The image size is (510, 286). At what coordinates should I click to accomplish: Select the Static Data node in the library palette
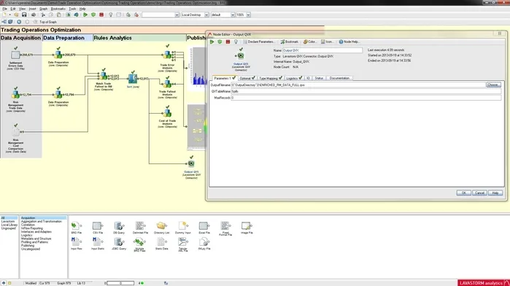click(161, 244)
